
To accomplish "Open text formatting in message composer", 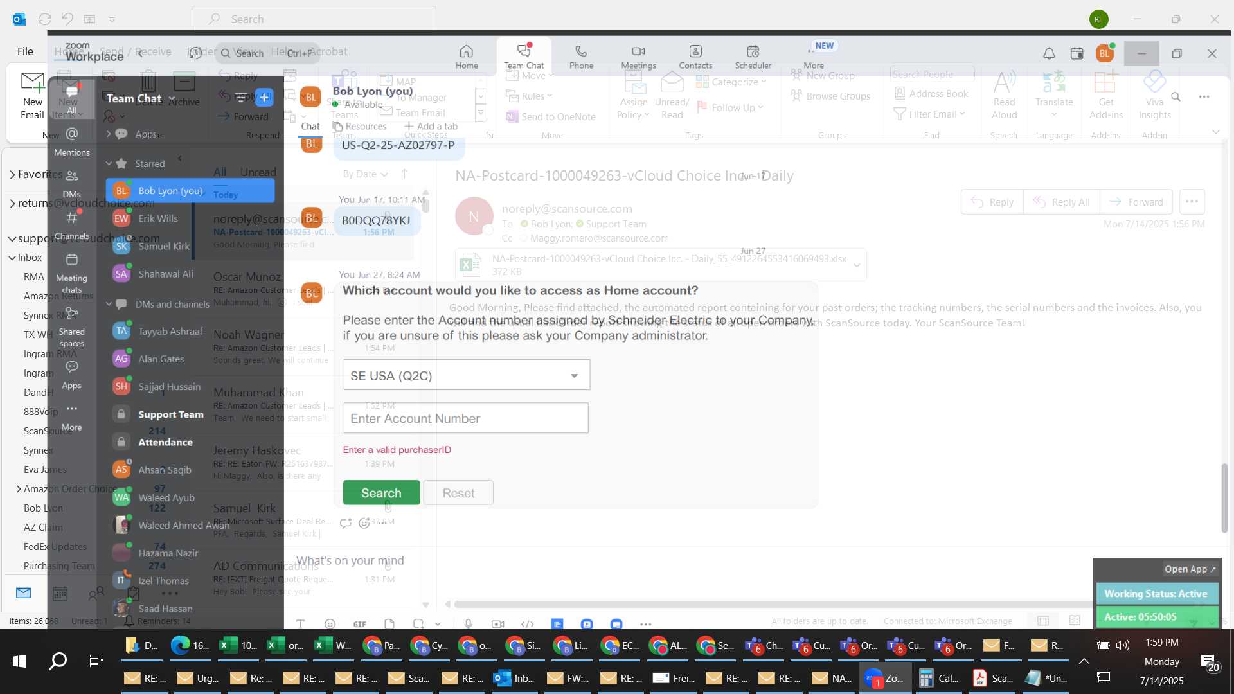I will (300, 623).
